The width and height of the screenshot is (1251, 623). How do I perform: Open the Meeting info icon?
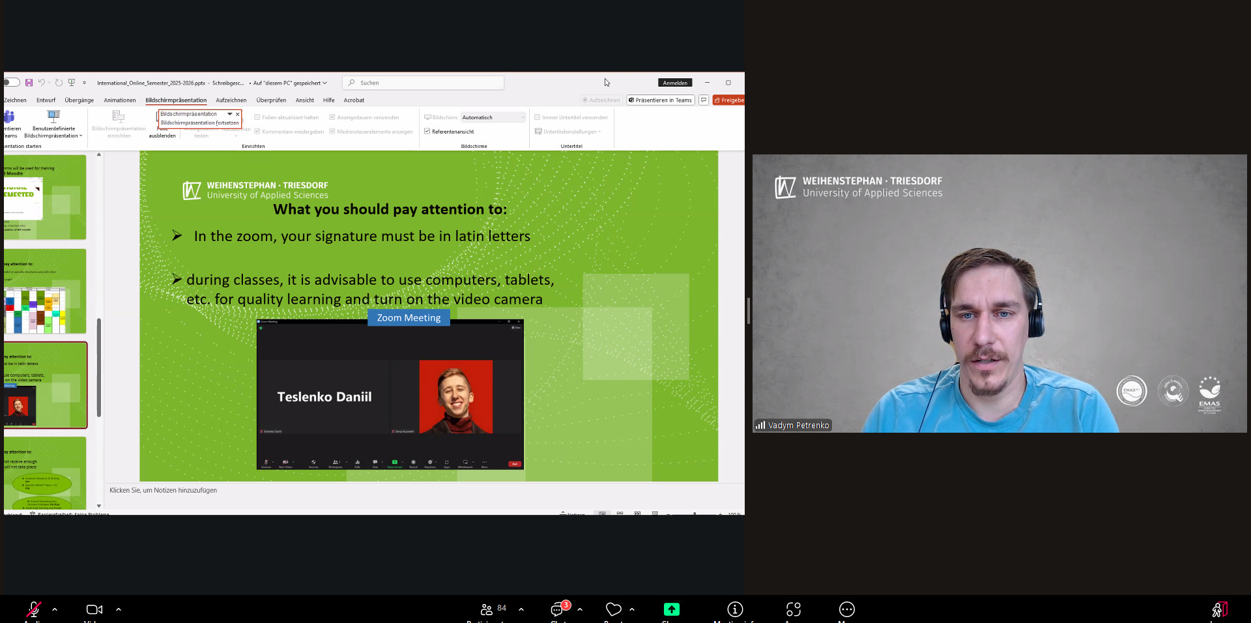pyautogui.click(x=735, y=609)
